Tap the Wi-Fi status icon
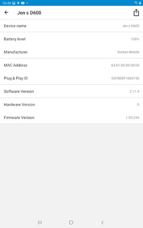143x228 pixels. tap(136, 3)
